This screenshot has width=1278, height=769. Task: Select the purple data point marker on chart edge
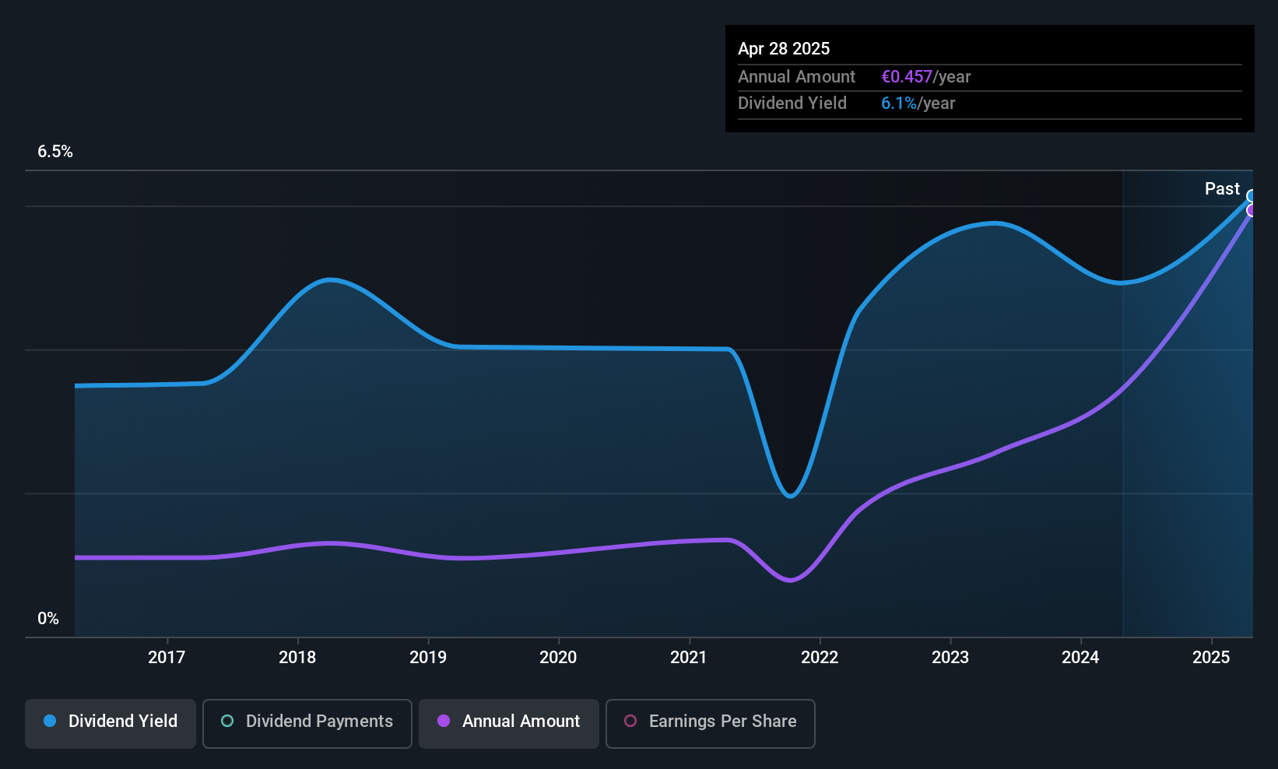click(x=1251, y=211)
